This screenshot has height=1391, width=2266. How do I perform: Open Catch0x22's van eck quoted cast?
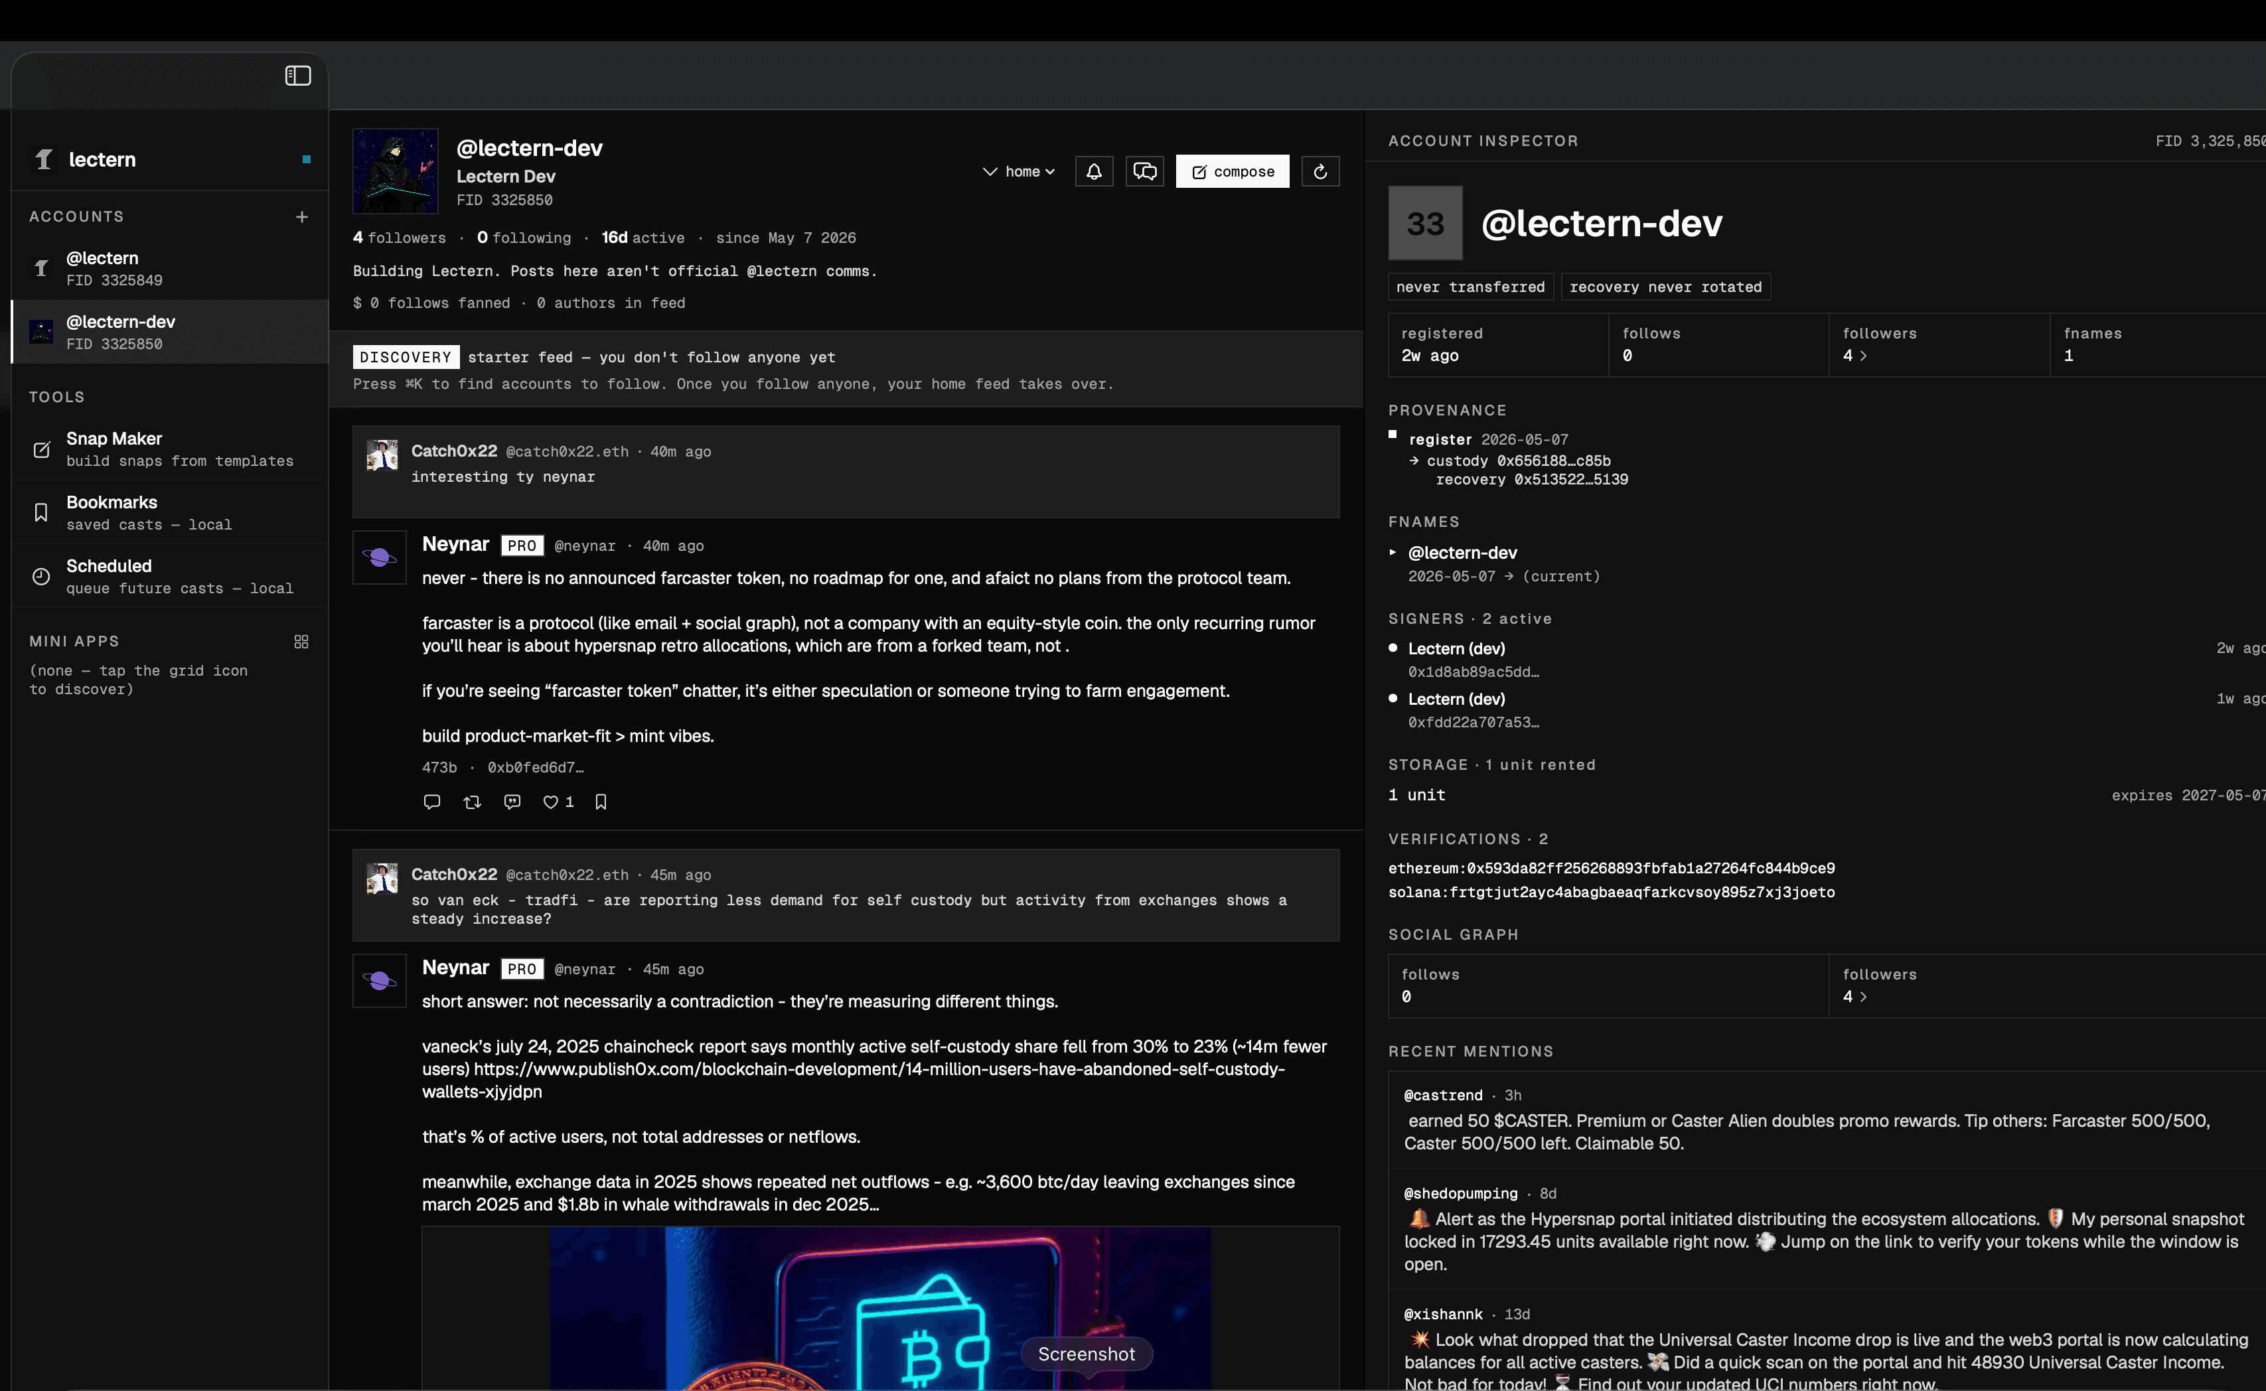(846, 895)
